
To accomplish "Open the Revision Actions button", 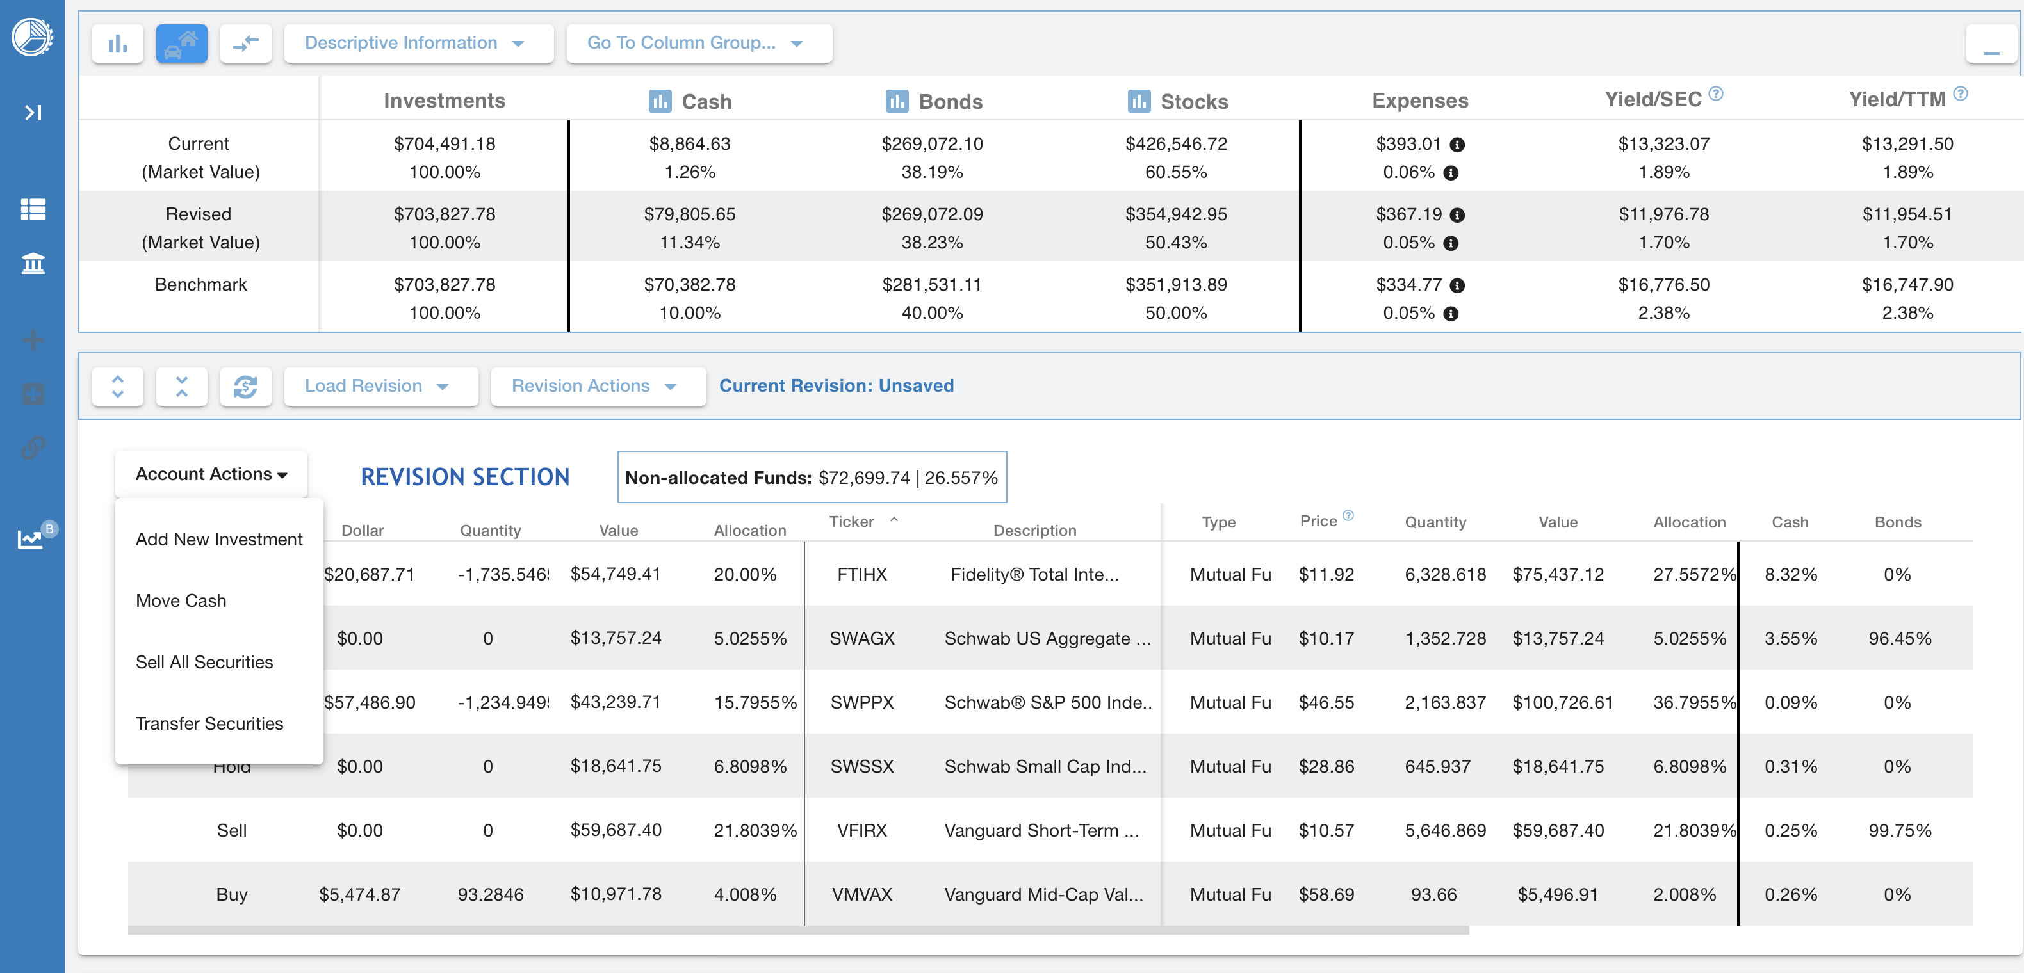I will 597,385.
